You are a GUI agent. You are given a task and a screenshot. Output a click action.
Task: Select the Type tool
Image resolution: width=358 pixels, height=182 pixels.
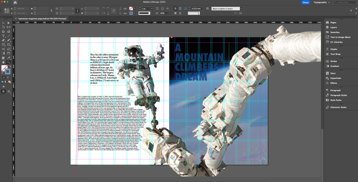click(3, 36)
